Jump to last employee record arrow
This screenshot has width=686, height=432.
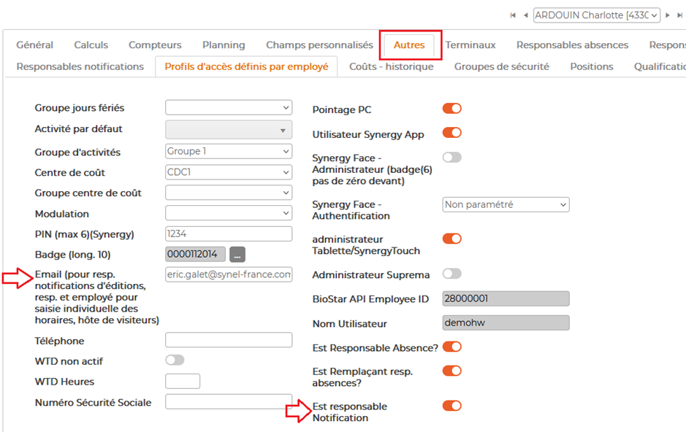point(679,15)
